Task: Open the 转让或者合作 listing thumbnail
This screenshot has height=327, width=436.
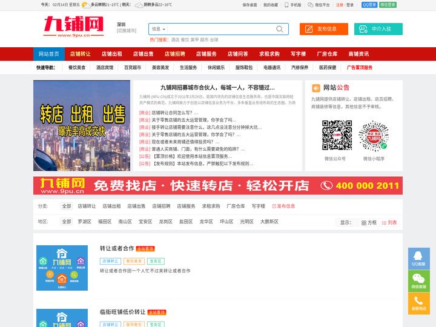Action: pyautogui.click(x=62, y=268)
